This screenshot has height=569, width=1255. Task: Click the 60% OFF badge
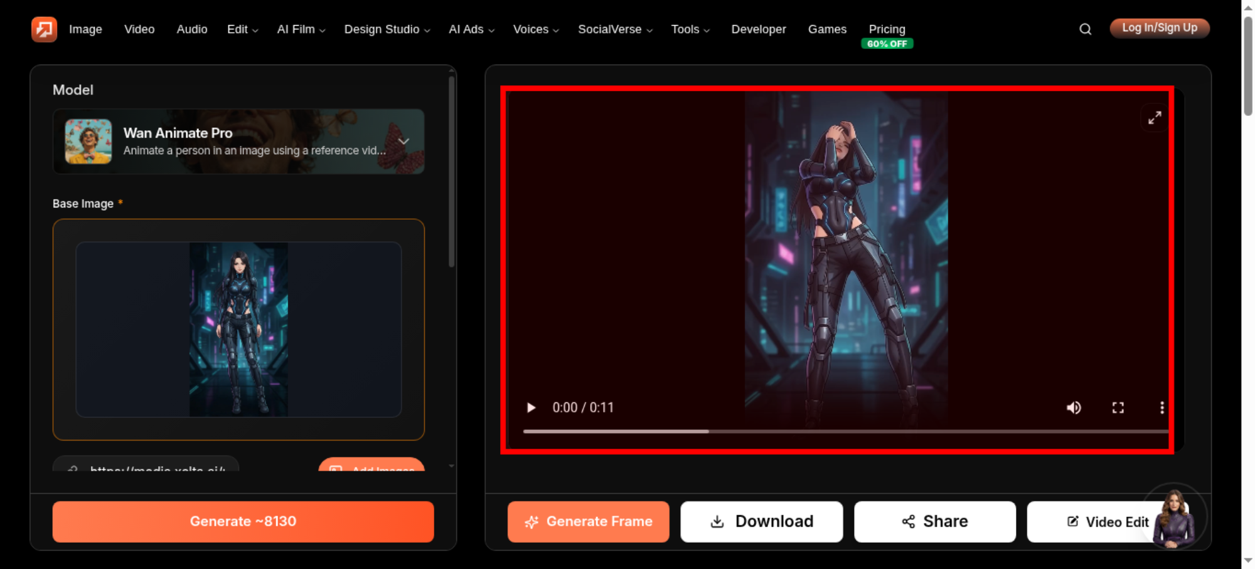point(887,44)
